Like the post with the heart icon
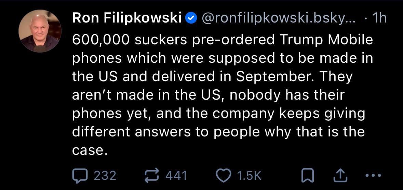This screenshot has width=403, height=190. click(x=224, y=175)
